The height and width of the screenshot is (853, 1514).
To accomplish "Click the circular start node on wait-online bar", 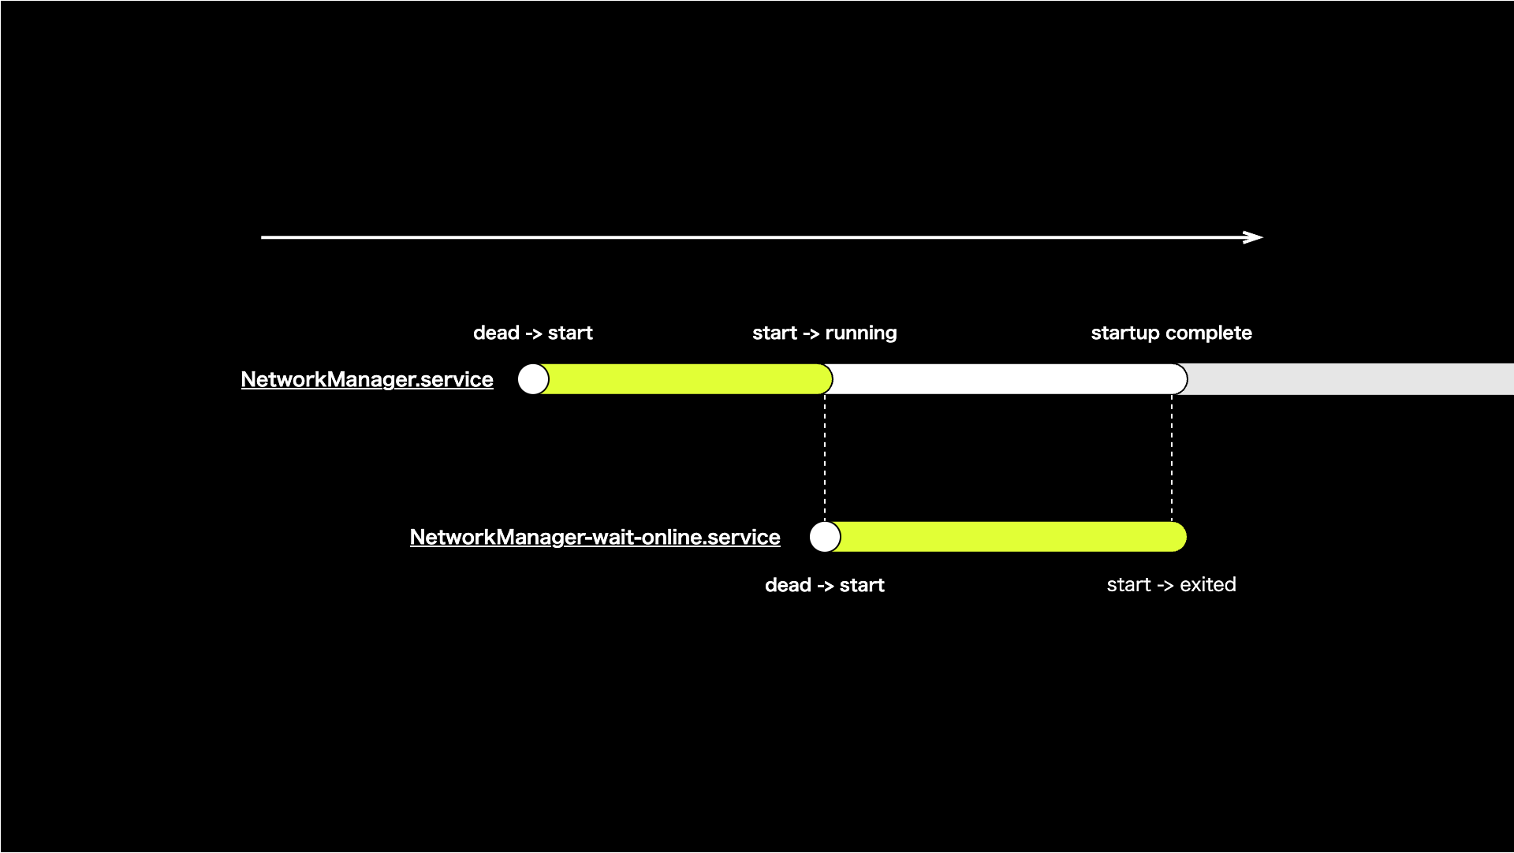I will (x=823, y=537).
